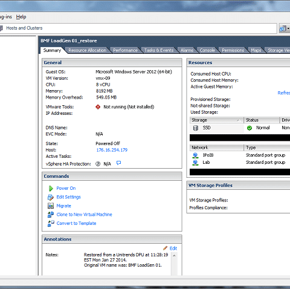Click the Clone to New Virtual Machine icon
The image size is (290, 289).
coord(51,215)
